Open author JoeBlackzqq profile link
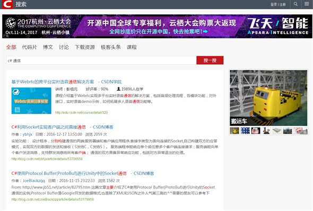313x211 pixels. coord(34,181)
